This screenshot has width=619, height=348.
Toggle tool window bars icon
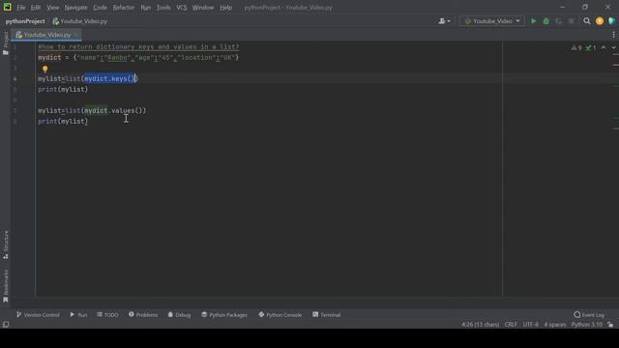click(6, 325)
